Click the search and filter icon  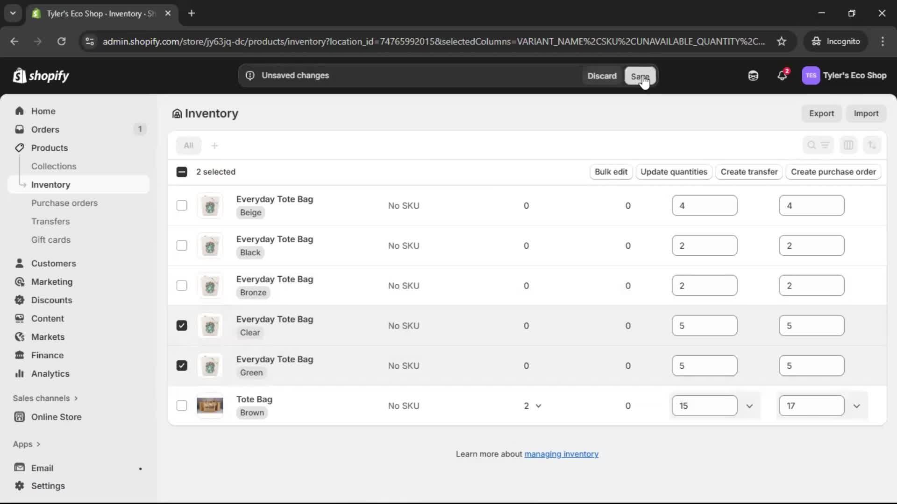coord(819,145)
